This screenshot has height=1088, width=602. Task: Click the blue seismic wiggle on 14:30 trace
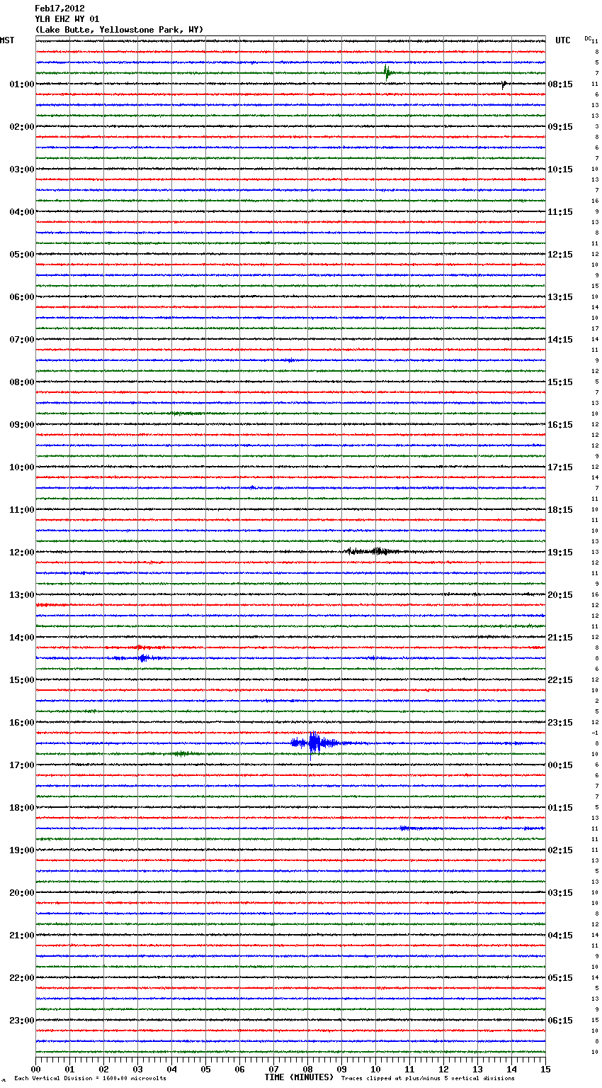click(x=142, y=658)
